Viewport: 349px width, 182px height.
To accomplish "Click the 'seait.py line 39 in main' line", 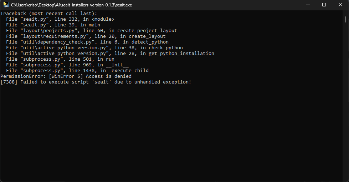I will point(53,25).
